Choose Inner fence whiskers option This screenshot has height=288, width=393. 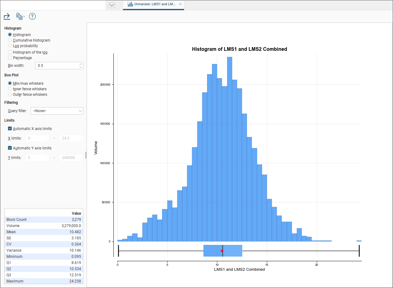click(x=10, y=89)
